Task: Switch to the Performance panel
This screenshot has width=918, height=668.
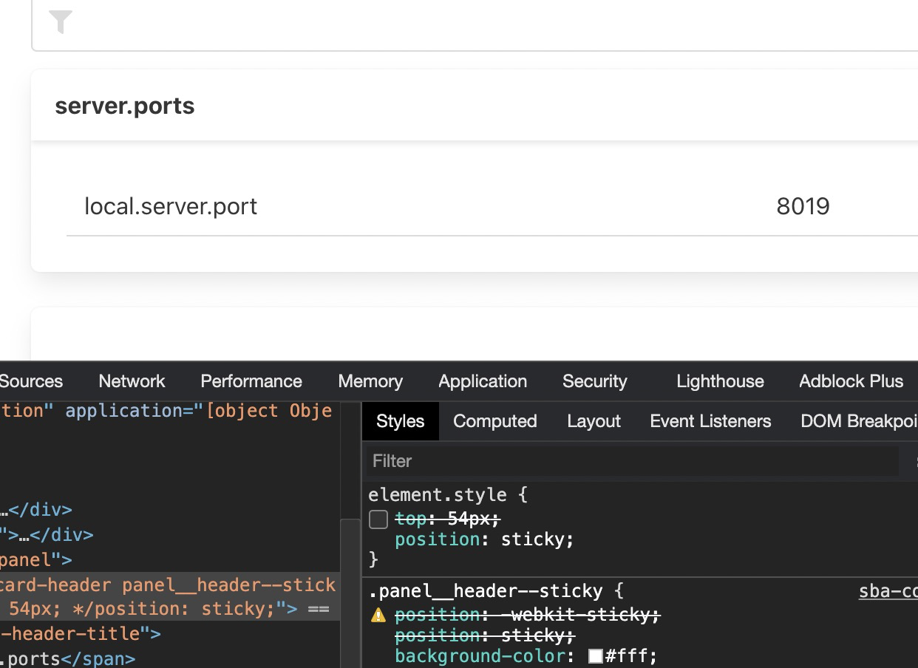Action: coord(251,381)
